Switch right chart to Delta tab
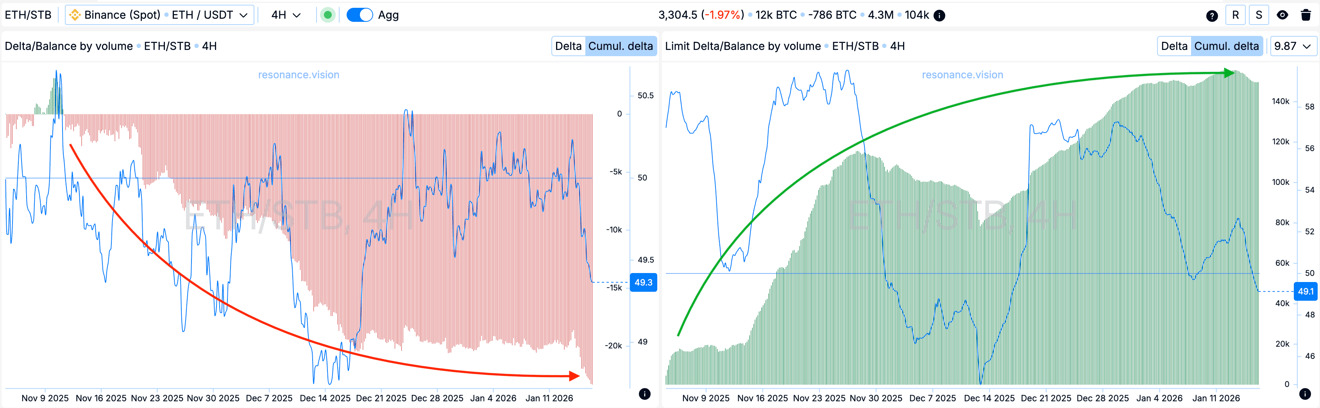Screen dimensions: 1320x408 click(x=1173, y=46)
